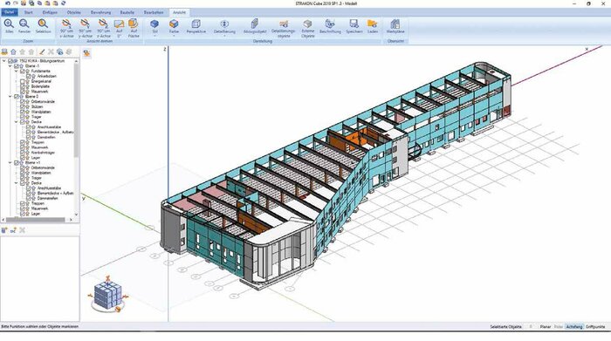Click the tree horizontal scrollbar
The image size is (611, 341).
(x=36, y=220)
